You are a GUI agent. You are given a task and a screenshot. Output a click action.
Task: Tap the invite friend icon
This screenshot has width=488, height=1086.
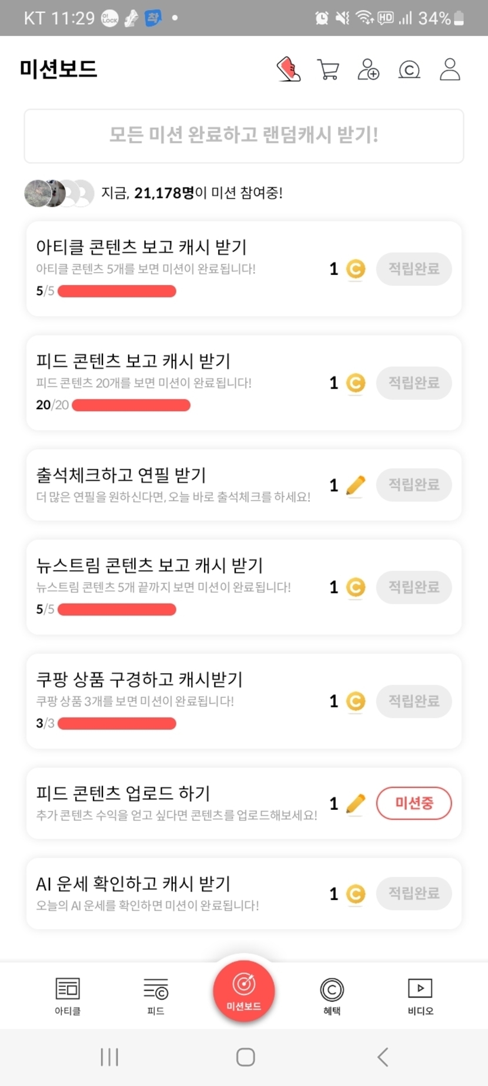click(369, 69)
